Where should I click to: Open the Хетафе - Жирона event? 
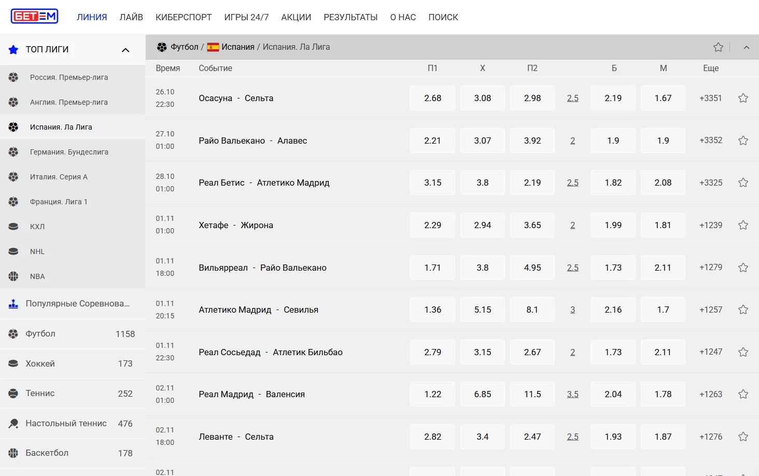(x=236, y=225)
